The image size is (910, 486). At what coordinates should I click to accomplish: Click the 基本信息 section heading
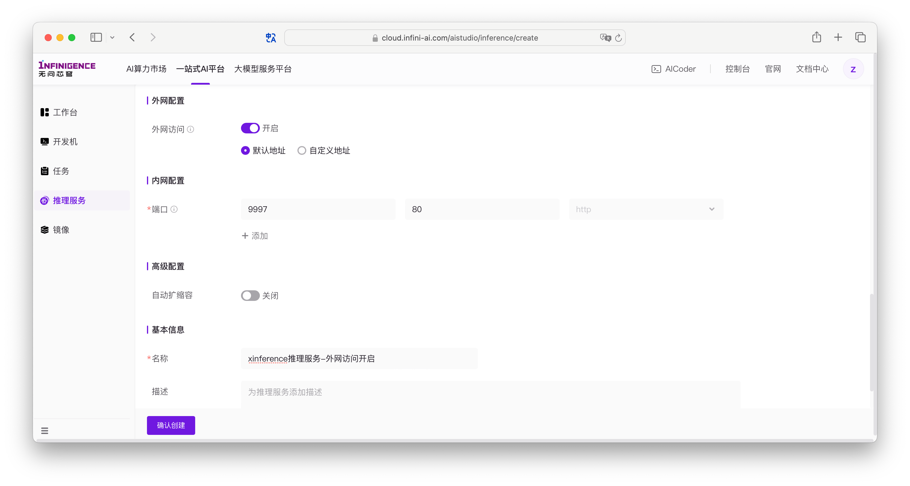[x=168, y=329]
